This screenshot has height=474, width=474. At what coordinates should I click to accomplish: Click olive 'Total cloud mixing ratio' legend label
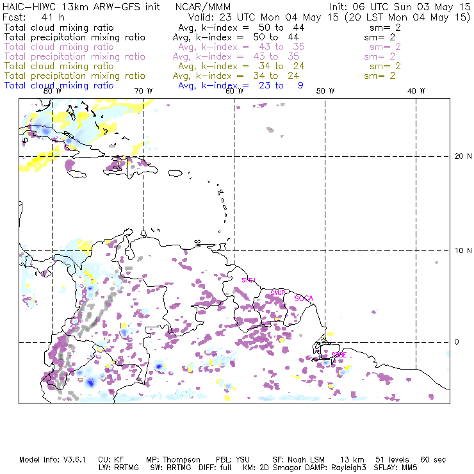tap(59, 66)
